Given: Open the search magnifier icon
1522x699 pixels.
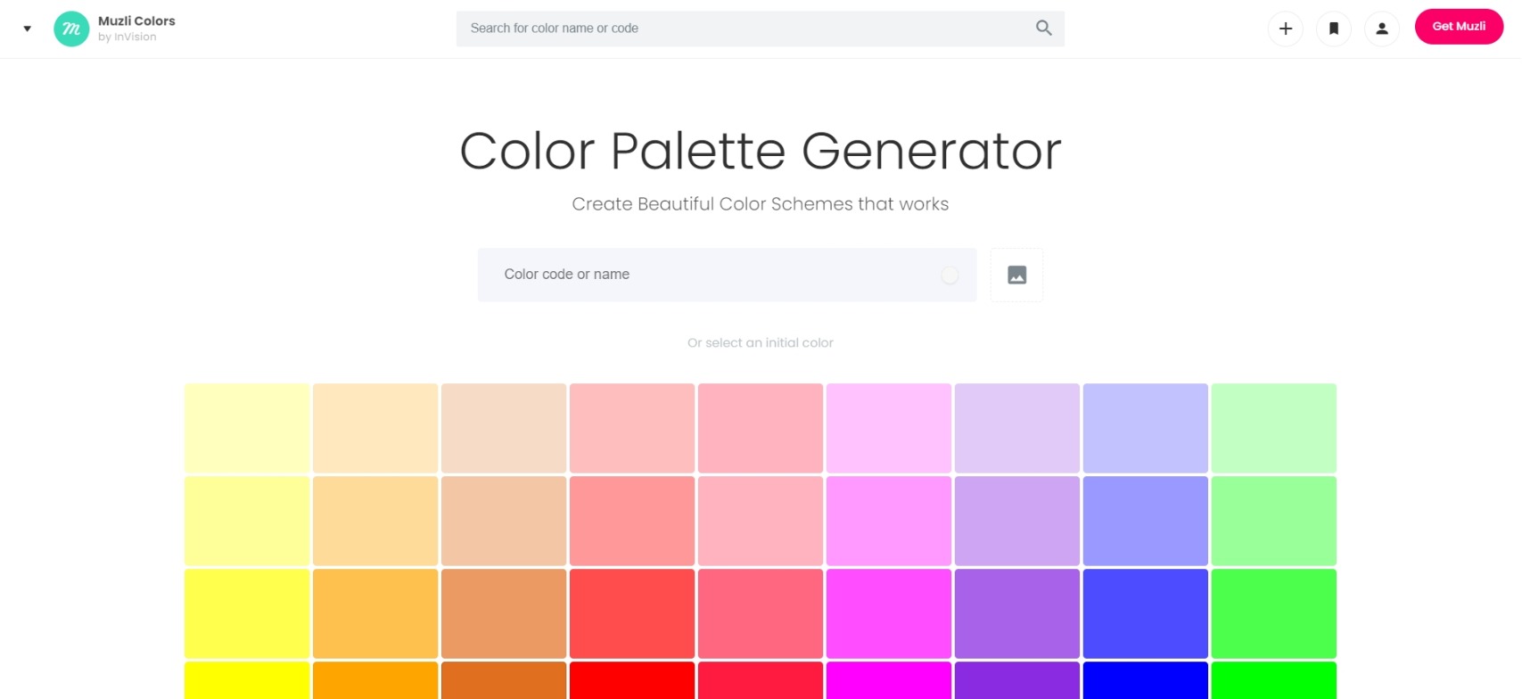Looking at the screenshot, I should pos(1042,28).
